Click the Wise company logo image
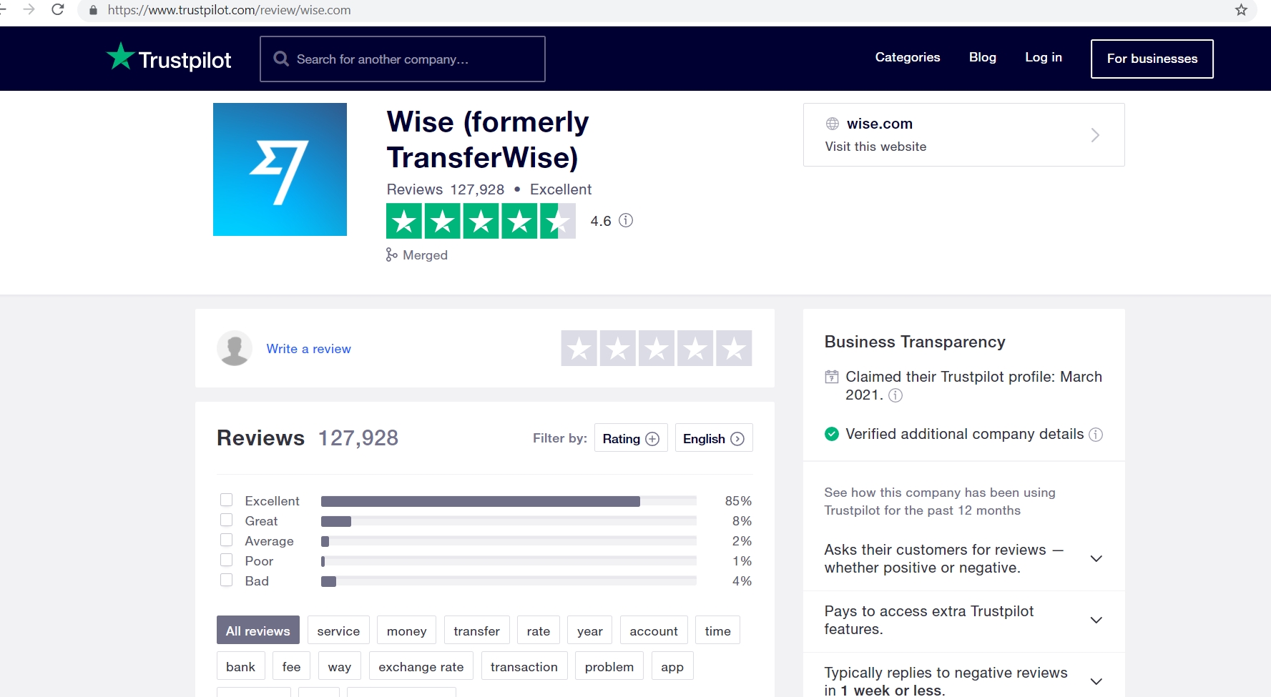1271x697 pixels. pos(280,169)
